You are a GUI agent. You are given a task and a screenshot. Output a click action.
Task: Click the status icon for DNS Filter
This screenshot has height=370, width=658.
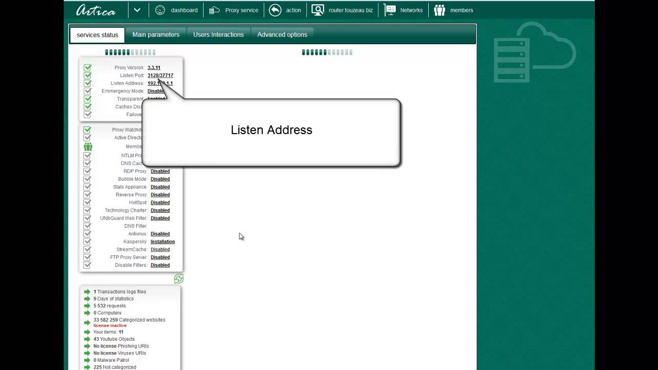[x=87, y=226]
